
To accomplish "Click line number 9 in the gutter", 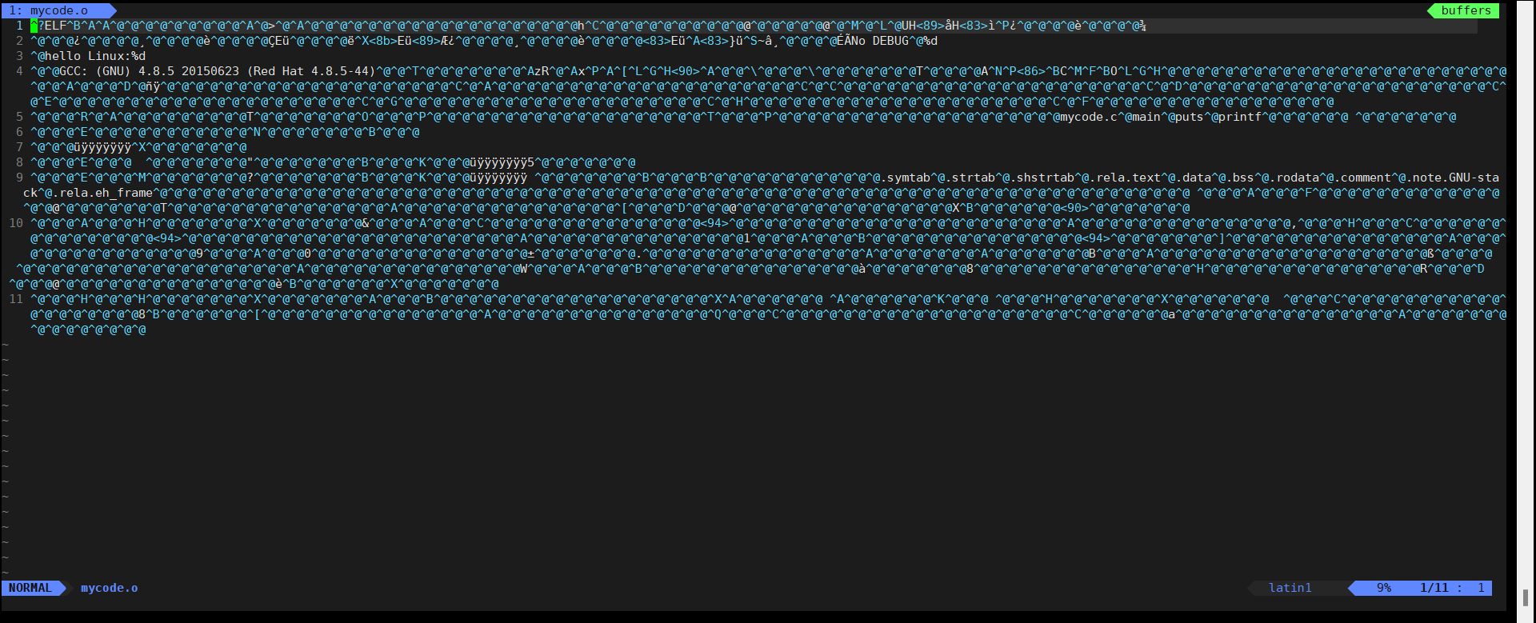I will [19, 178].
